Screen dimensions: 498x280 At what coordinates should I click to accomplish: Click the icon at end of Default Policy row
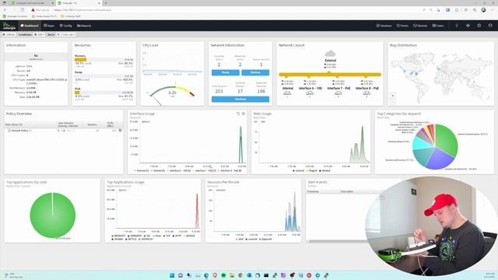point(120,131)
